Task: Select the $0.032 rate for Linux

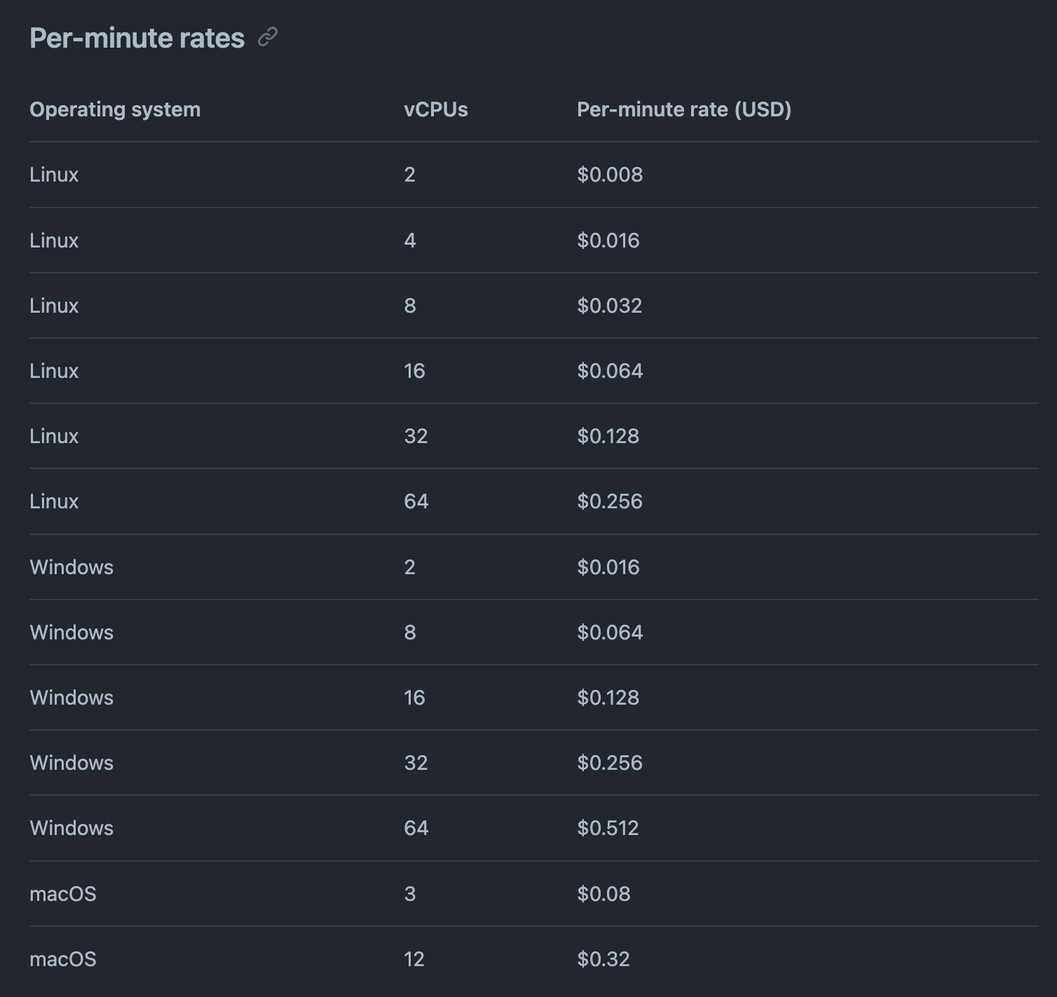Action: click(x=609, y=306)
